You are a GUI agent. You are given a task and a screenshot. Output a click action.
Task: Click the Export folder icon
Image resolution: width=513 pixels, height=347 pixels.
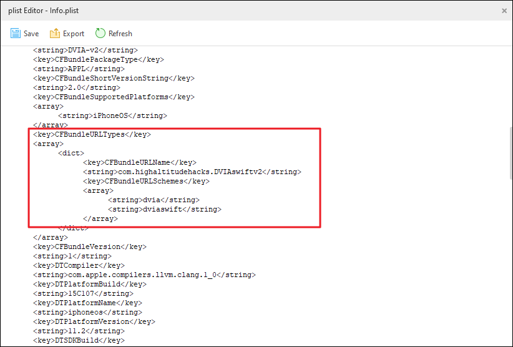[x=55, y=33]
